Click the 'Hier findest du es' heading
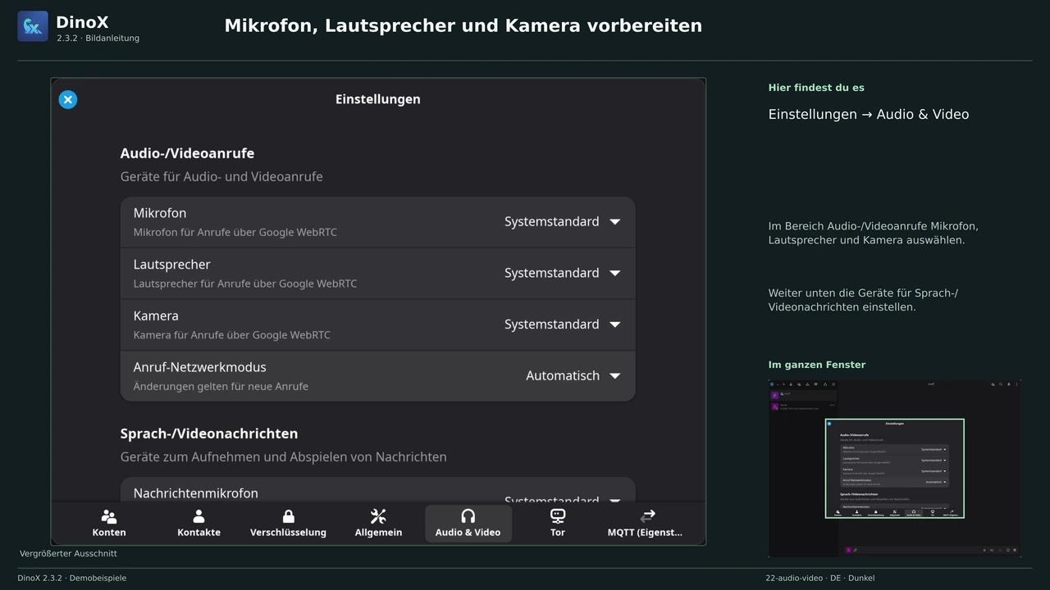 (816, 88)
